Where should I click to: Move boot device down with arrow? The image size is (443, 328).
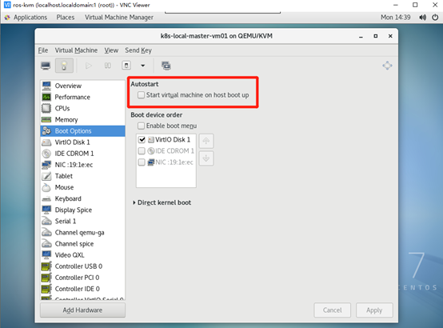[x=206, y=158]
